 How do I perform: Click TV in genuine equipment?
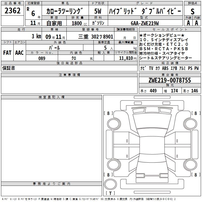(x=151, y=68)
